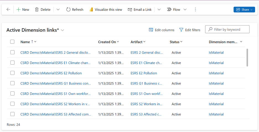The width and height of the screenshot is (259, 132).
Task: Click Edit filters
Action: coord(190,30)
